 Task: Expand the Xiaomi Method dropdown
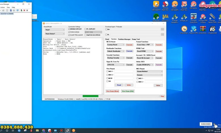150,71
